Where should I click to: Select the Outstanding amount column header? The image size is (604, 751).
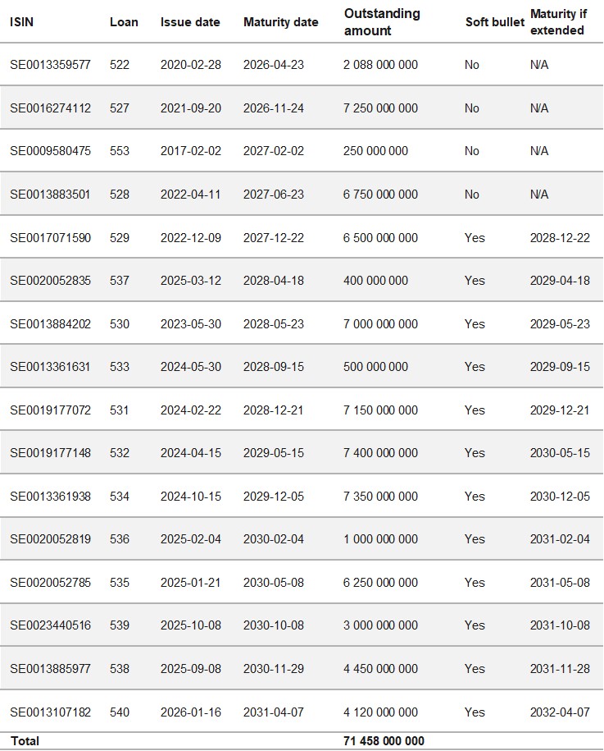pos(382,22)
